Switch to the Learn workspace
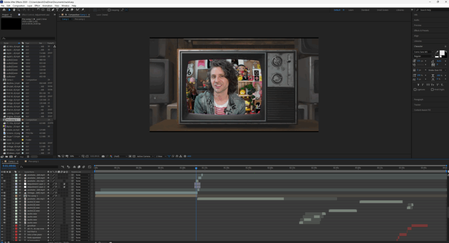The image size is (449, 243). 351,10
